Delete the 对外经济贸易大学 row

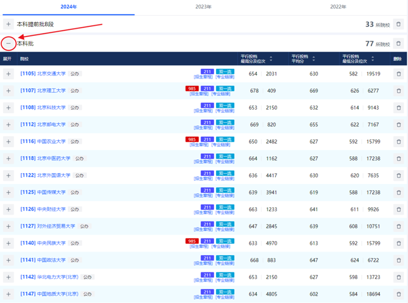(x=398, y=226)
